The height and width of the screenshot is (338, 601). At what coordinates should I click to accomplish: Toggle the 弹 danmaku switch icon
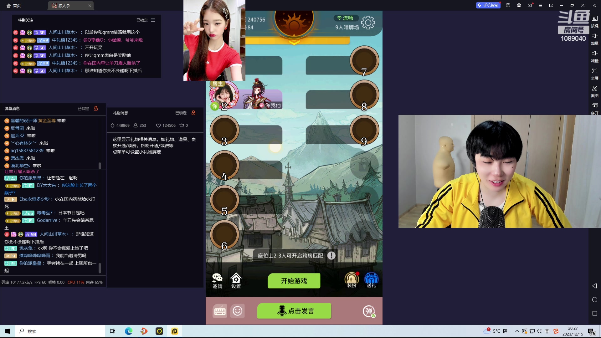[369, 311]
